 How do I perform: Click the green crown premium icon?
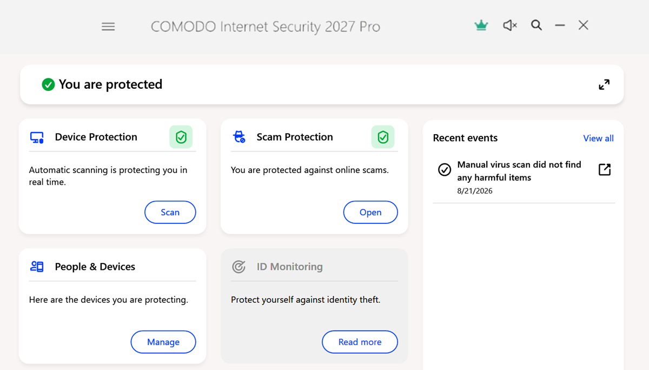[481, 25]
